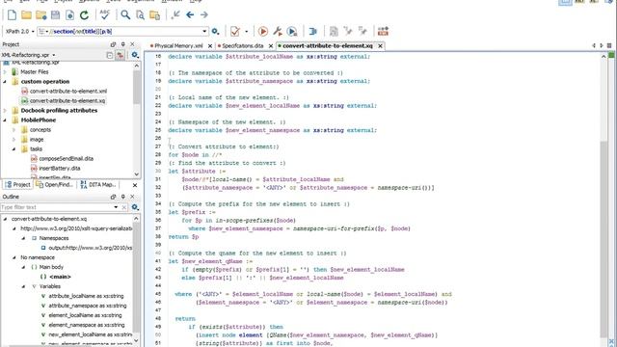Close the Physical Memory.xml tab
Screen dimensions: 617x347
click(x=210, y=46)
